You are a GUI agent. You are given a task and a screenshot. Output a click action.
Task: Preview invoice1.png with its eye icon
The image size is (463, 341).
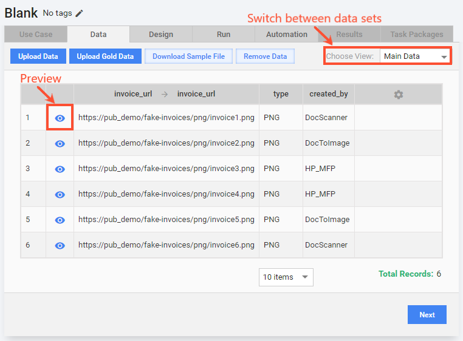[x=60, y=118]
